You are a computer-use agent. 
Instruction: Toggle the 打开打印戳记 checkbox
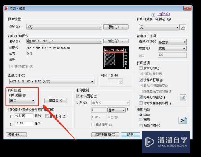(x=141, y=97)
